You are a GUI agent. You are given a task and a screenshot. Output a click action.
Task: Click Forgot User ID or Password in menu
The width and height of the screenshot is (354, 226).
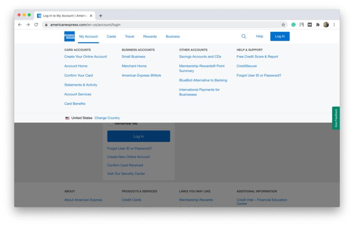tap(259, 75)
